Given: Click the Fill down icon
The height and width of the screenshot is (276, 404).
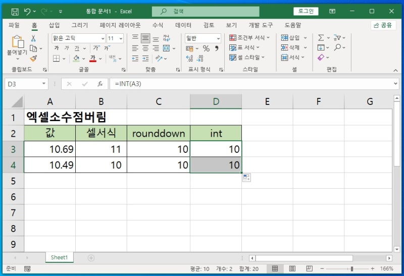Looking at the screenshot, I should point(321,47).
